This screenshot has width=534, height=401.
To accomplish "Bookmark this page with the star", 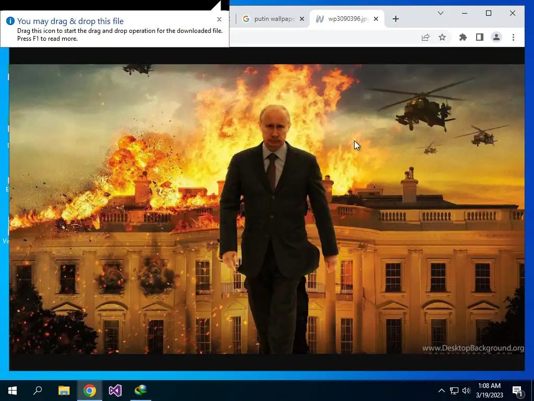I will tap(442, 37).
